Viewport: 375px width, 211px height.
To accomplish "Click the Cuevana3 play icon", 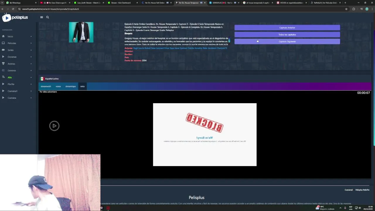I will 3,91.
